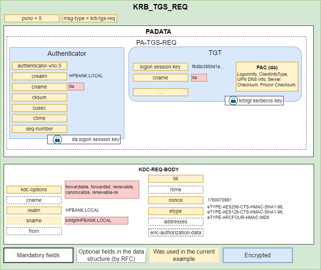The height and width of the screenshot is (270, 321).
Task: Click the blue Encrypted legend swatch
Action: point(257,255)
